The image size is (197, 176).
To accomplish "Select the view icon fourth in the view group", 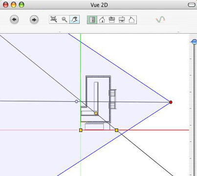I will 122,20.
